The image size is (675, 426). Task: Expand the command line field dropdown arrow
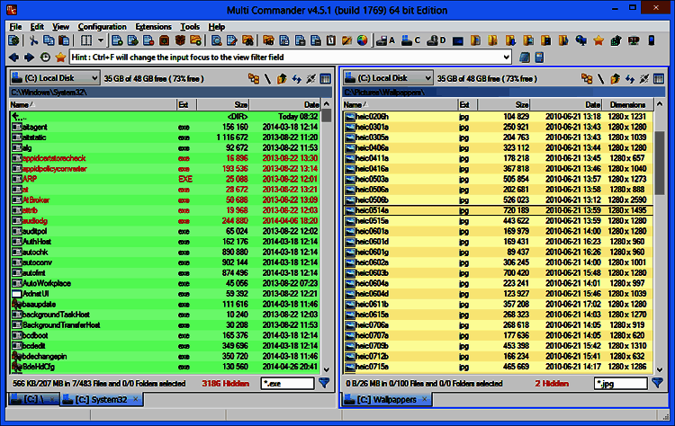[x=507, y=57]
